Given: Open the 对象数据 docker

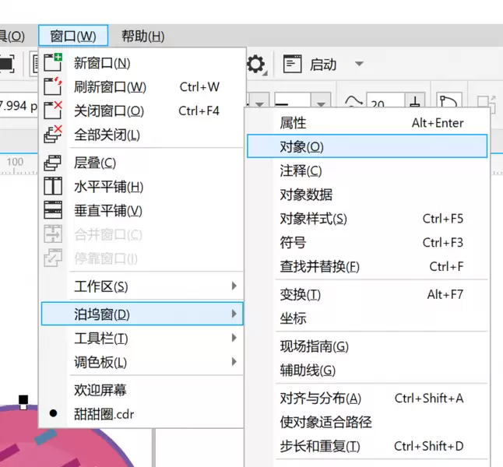Looking at the screenshot, I should pyautogui.click(x=368, y=195).
